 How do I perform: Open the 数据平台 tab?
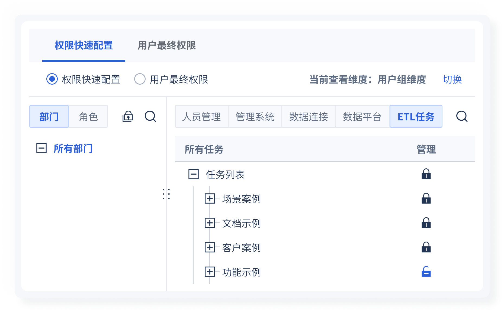[362, 117]
